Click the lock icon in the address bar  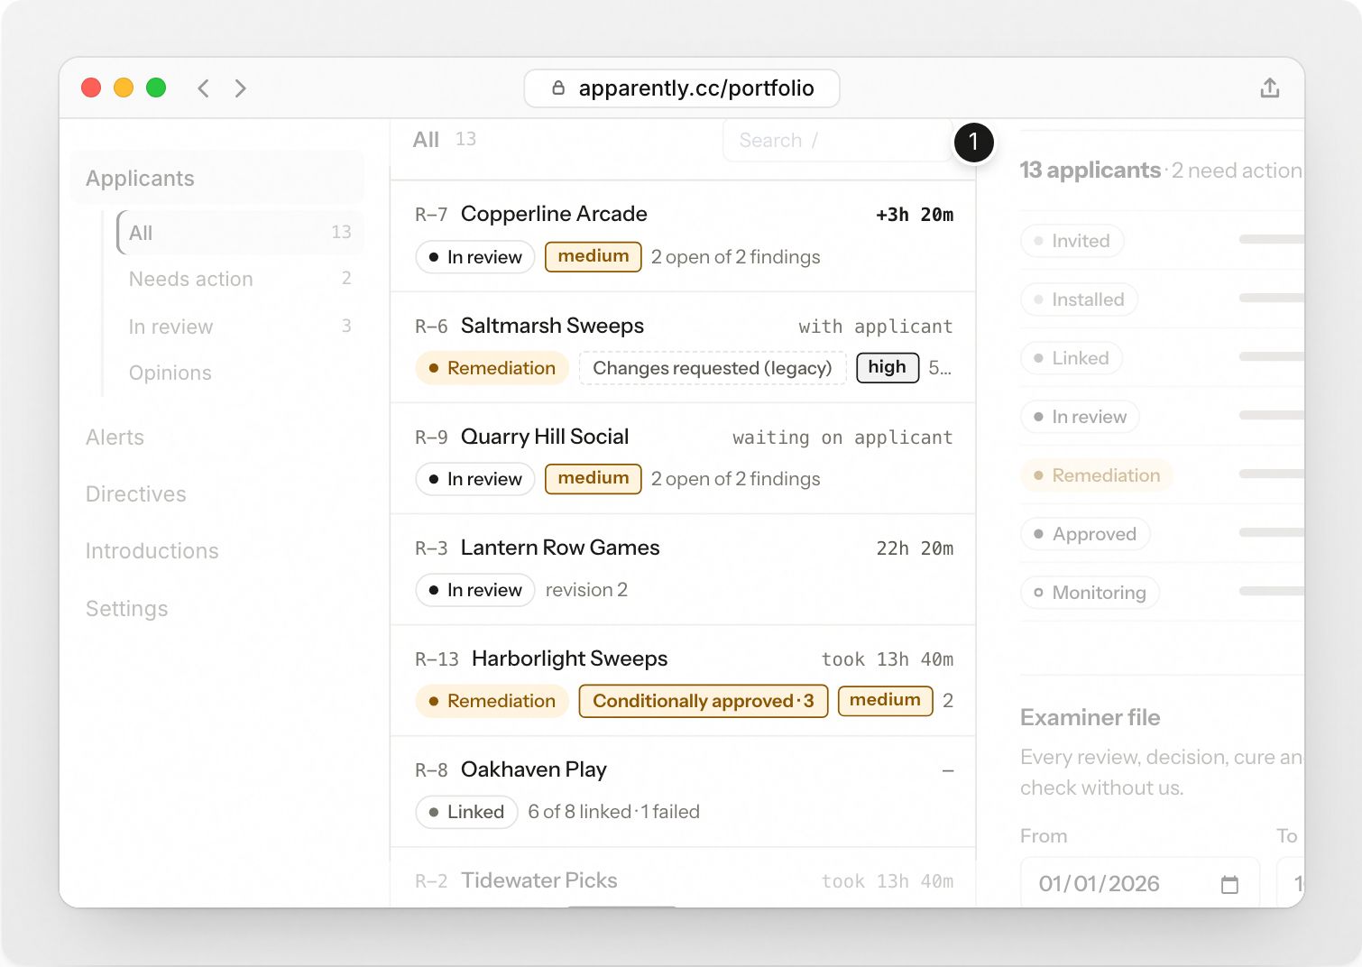tap(558, 87)
